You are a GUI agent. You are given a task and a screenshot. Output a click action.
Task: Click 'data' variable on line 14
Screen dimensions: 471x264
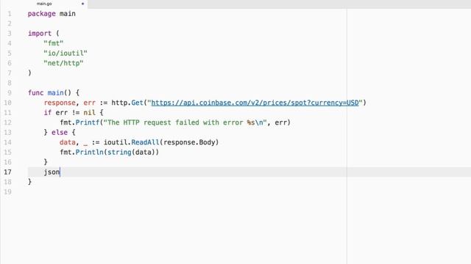68,142
